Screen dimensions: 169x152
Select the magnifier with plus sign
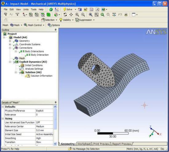pos(83,15)
